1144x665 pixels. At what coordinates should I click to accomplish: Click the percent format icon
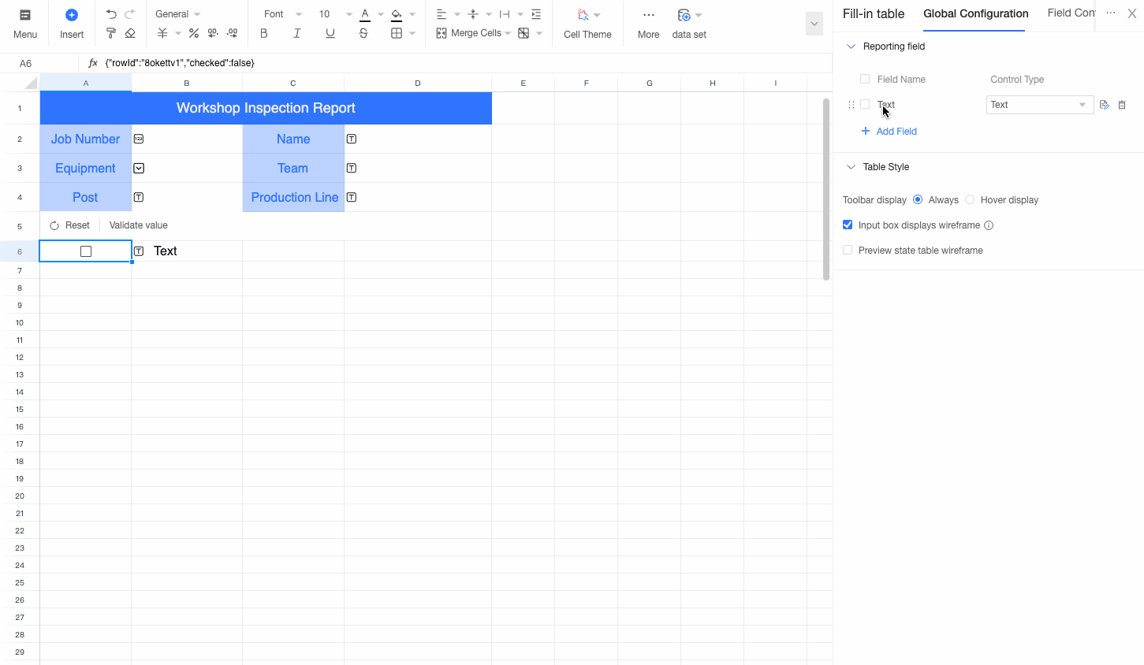pyautogui.click(x=194, y=33)
